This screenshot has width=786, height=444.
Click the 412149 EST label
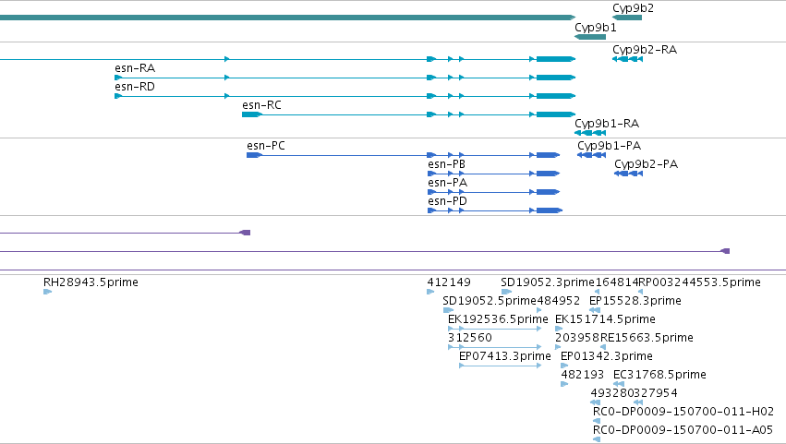click(449, 282)
